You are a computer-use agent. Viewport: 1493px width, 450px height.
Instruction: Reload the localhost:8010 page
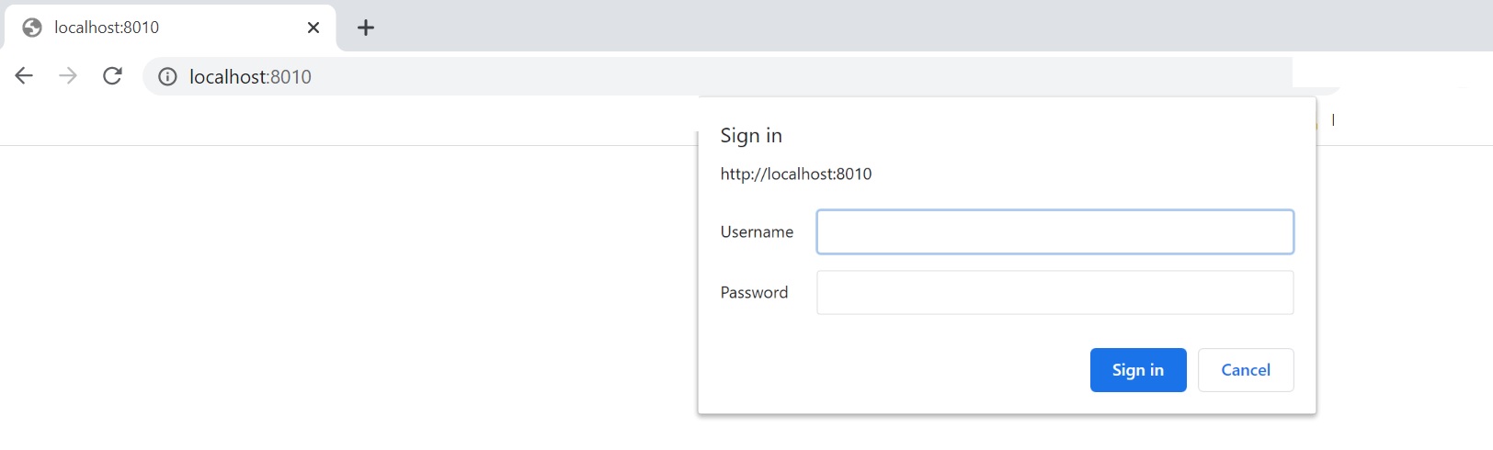tap(112, 76)
